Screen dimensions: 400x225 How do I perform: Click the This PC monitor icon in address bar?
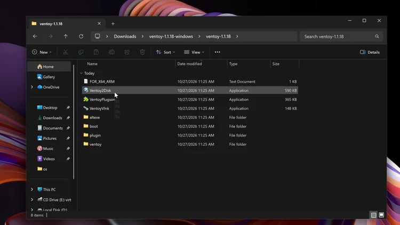[97, 36]
